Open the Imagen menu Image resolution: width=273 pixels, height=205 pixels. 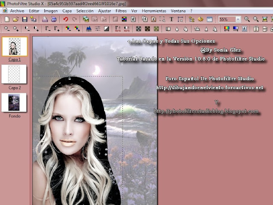pos(51,11)
